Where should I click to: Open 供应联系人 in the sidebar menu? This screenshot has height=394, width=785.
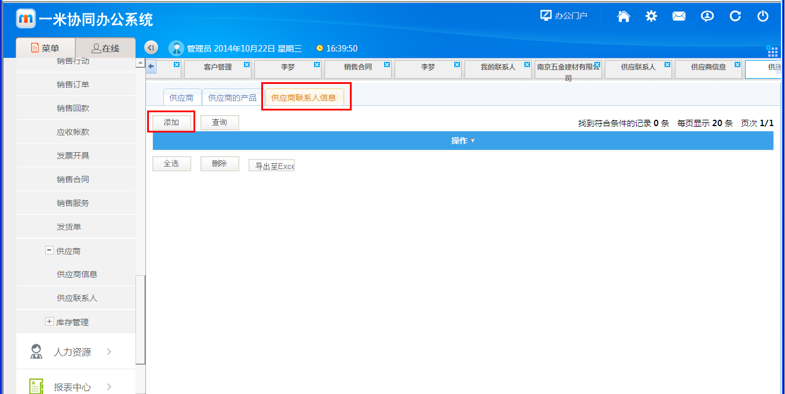pyautogui.click(x=76, y=298)
